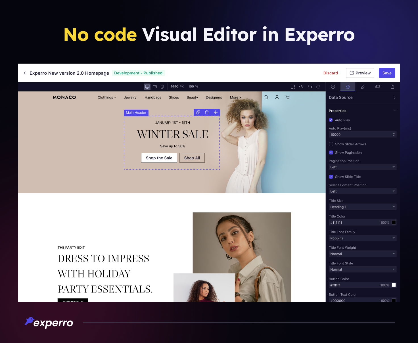This screenshot has height=343, width=418.
Task: Toggle the dashed-square outline icon in toolbar
Action: [293, 87]
